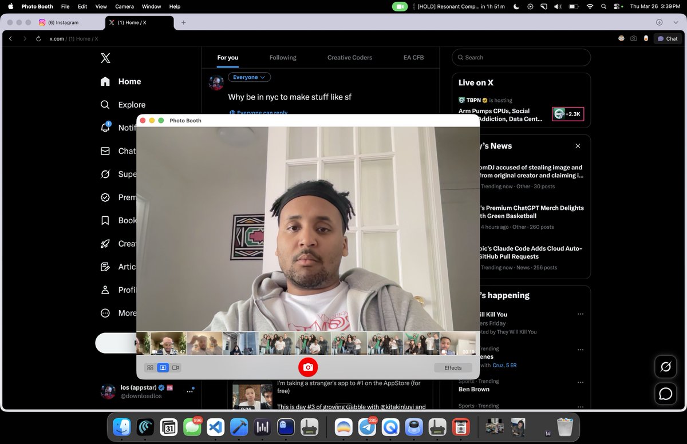The image size is (687, 444).
Task: Open the Edit menu in the menu bar
Action: 82,6
